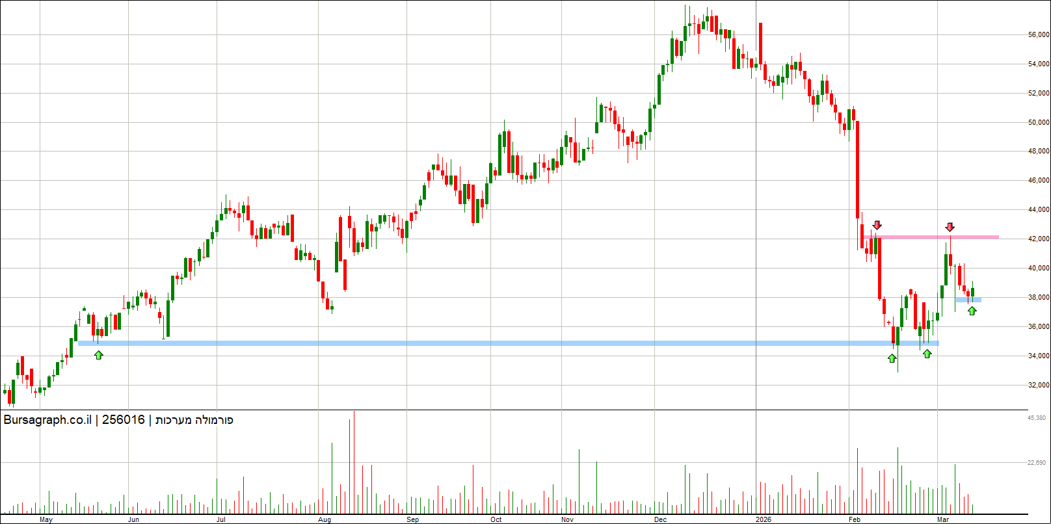Click the Feb label on the date axis
Viewport: 1051px width, 524px height.
pos(855,519)
